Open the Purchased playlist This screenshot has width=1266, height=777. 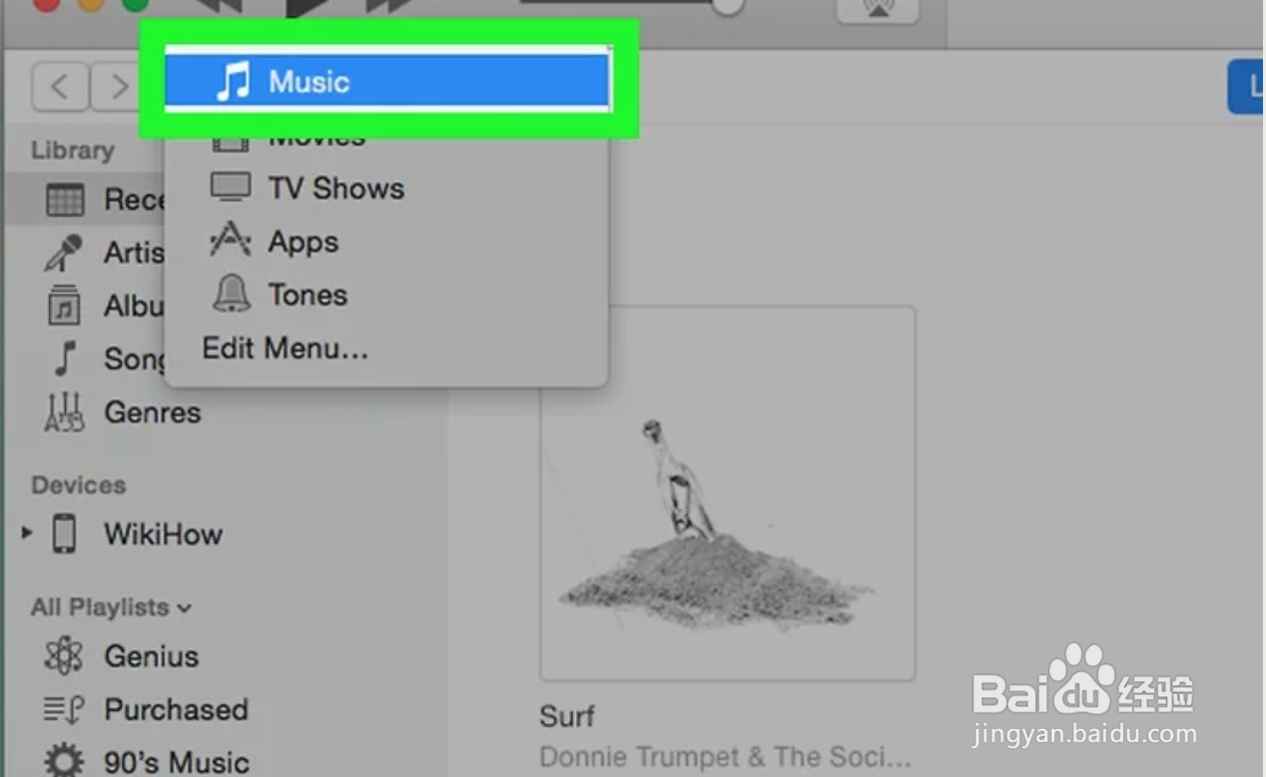tap(176, 709)
